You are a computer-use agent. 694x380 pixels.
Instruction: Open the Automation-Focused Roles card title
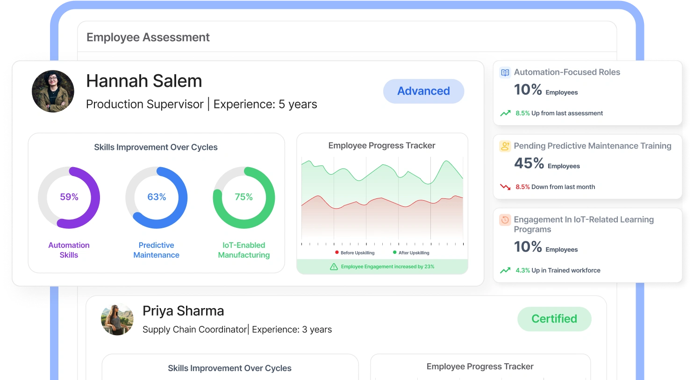[567, 72]
